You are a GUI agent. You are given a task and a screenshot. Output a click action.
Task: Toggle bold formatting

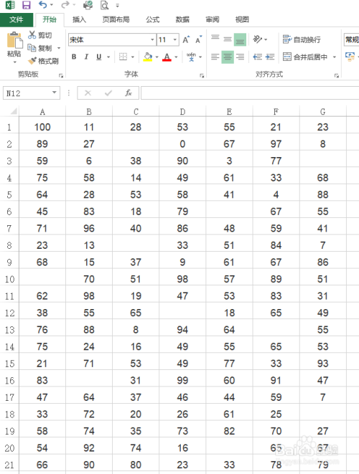tap(74, 57)
